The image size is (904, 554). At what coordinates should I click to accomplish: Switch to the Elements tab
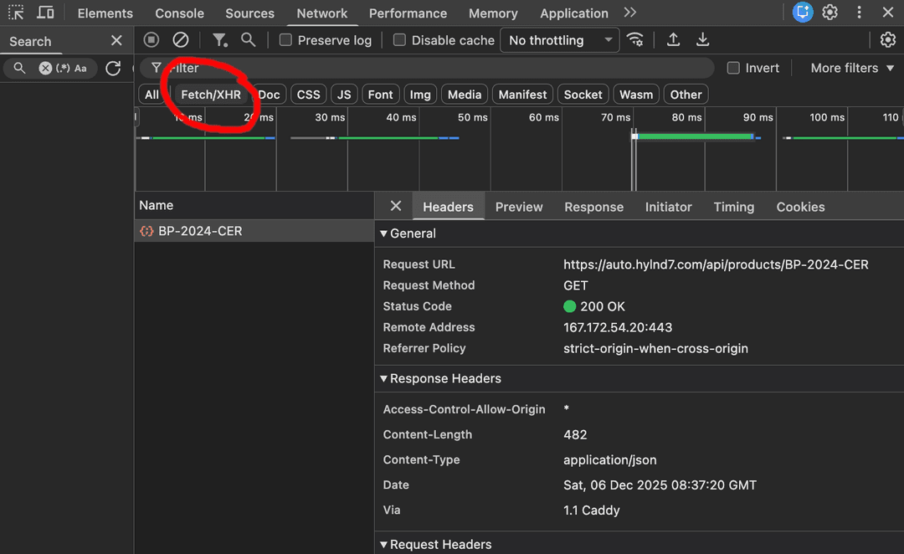click(105, 13)
